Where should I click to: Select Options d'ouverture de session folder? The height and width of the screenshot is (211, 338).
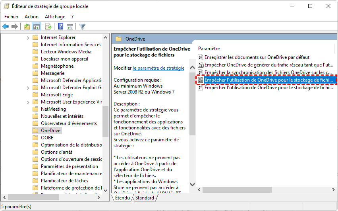[x=71, y=159]
